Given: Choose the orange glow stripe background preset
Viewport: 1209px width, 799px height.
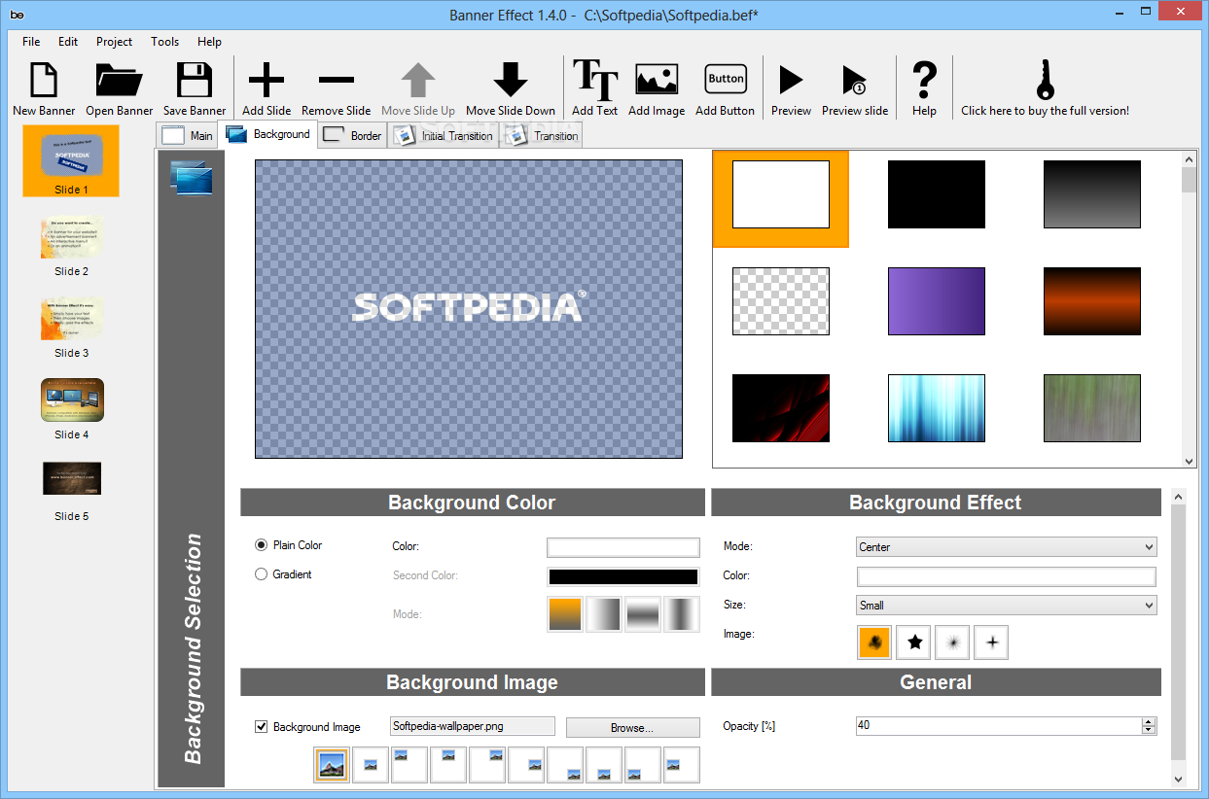Looking at the screenshot, I should click(x=1092, y=301).
